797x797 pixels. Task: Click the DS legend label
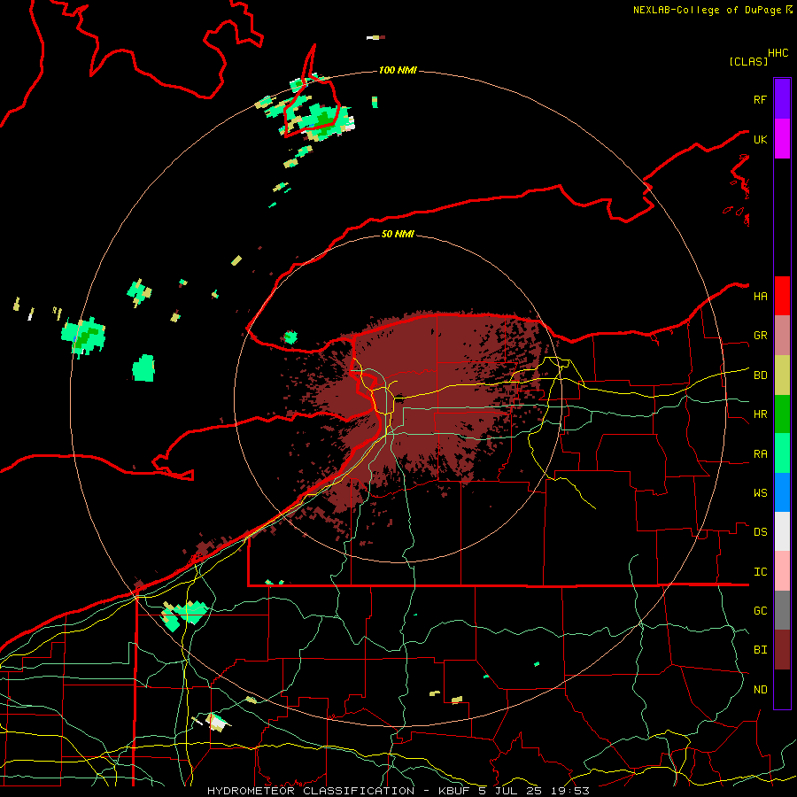(760, 531)
